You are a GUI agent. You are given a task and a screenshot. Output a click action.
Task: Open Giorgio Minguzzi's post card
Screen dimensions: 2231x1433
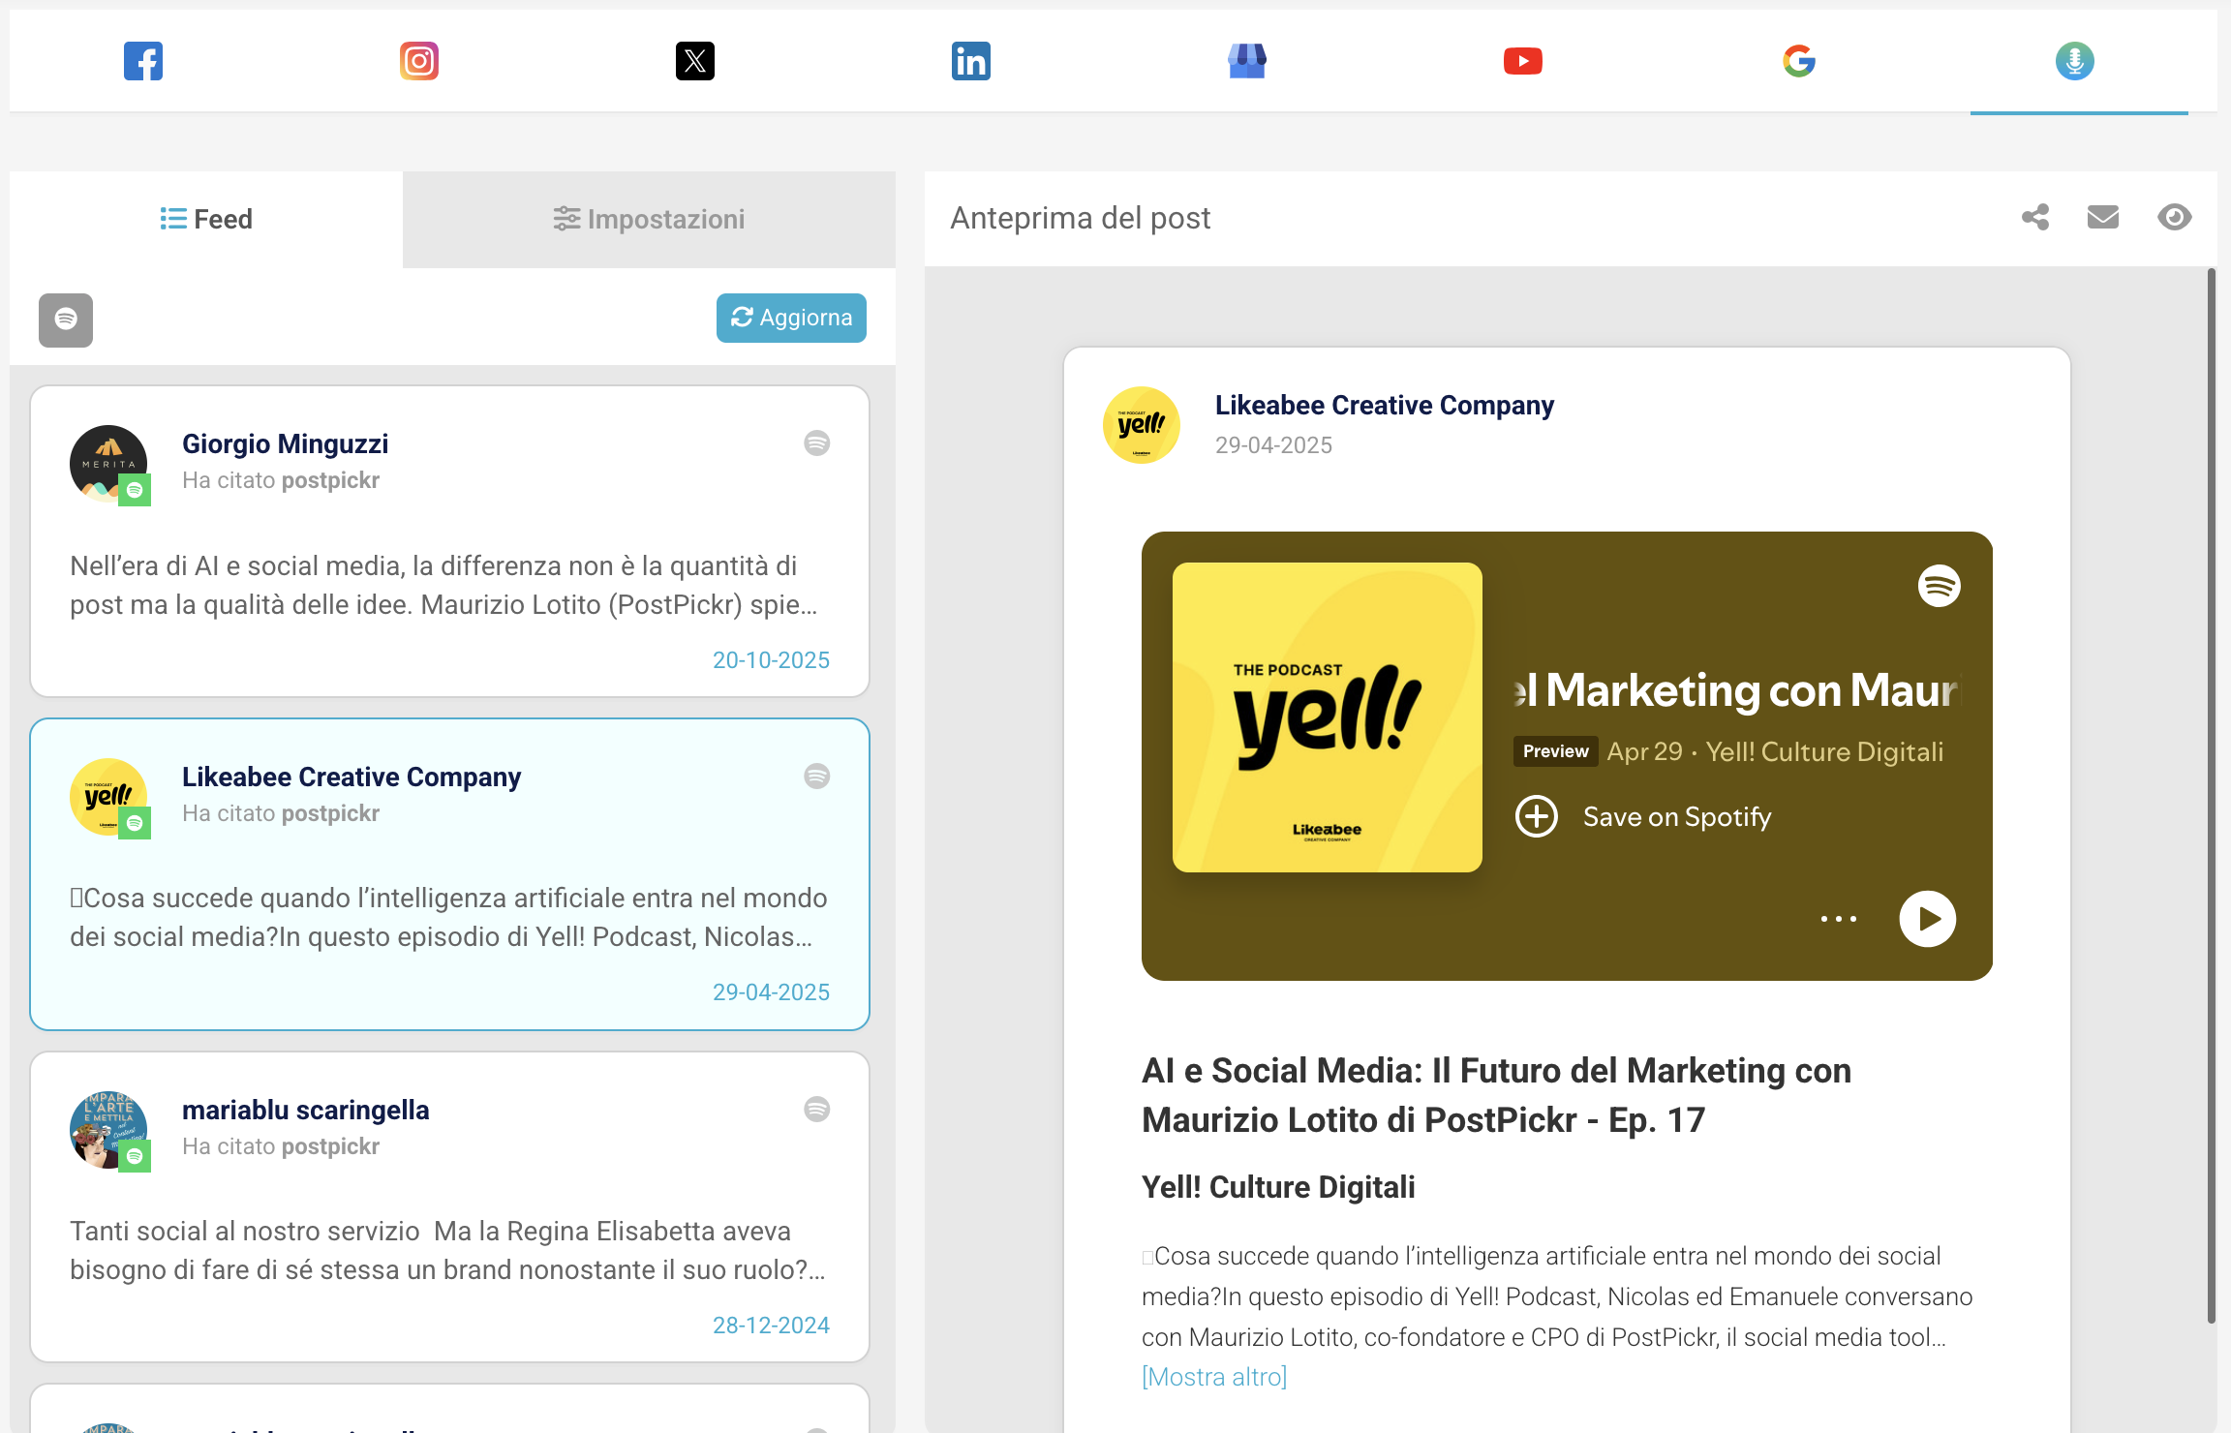449,541
